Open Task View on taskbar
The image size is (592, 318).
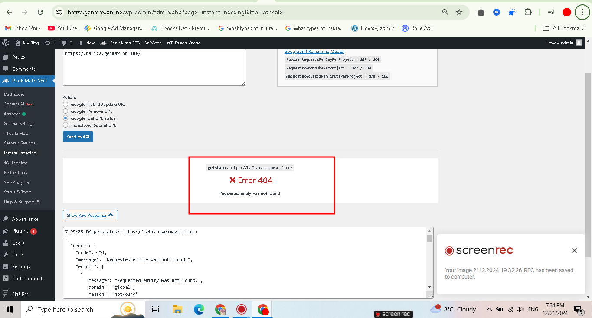click(156, 309)
